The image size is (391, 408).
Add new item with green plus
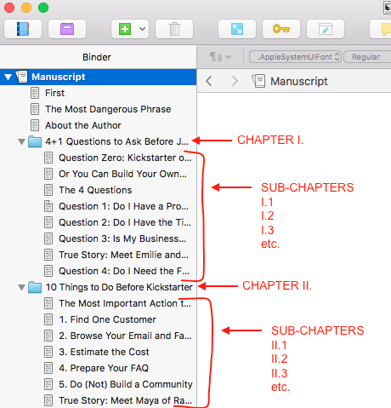(x=125, y=29)
